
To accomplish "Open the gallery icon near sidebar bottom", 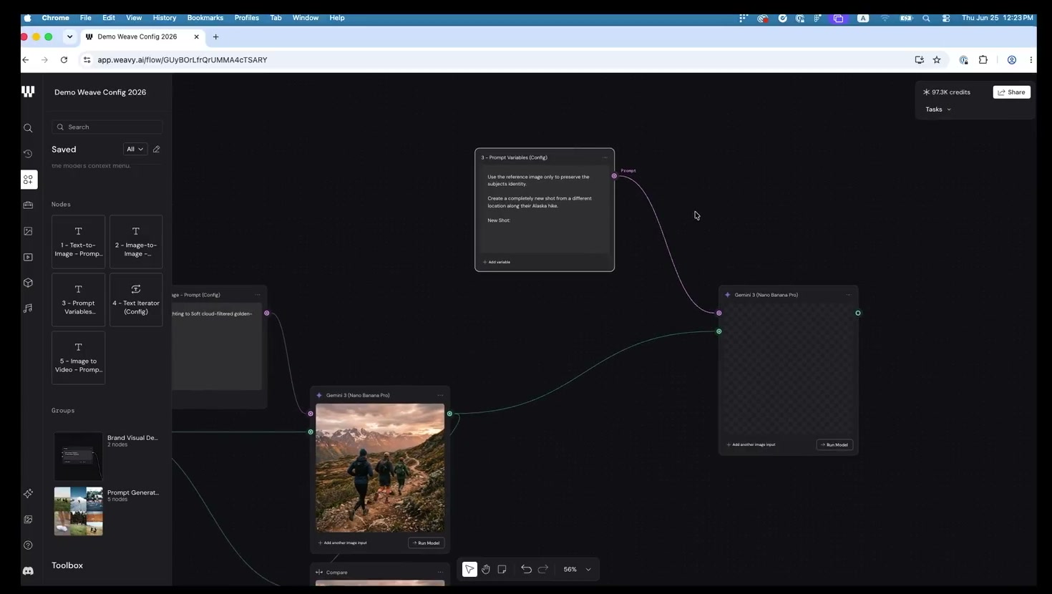I will [x=28, y=520].
